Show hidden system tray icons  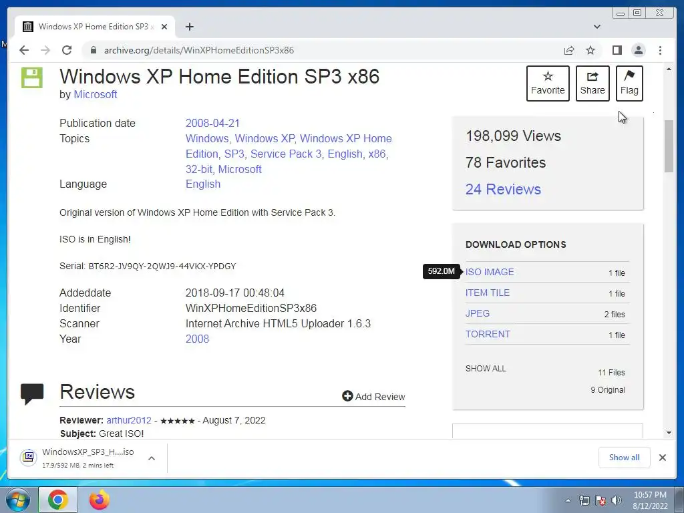tap(568, 501)
